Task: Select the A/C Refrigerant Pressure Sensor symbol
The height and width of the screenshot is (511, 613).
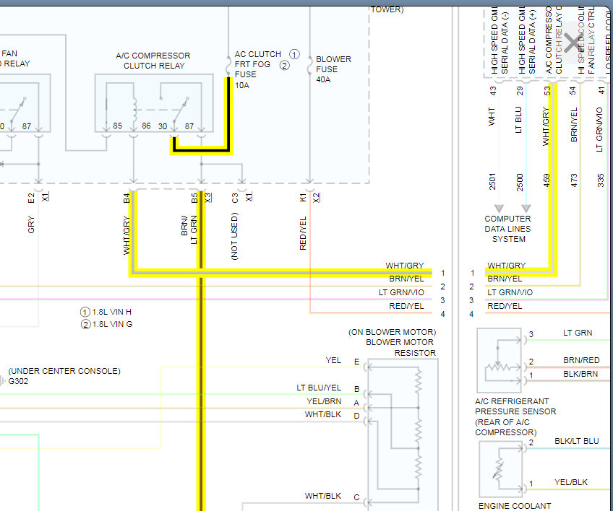Action: tap(500, 360)
